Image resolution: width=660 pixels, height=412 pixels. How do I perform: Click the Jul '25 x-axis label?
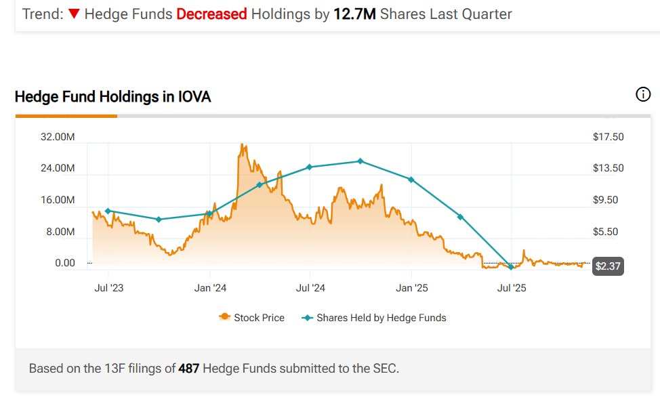(512, 288)
